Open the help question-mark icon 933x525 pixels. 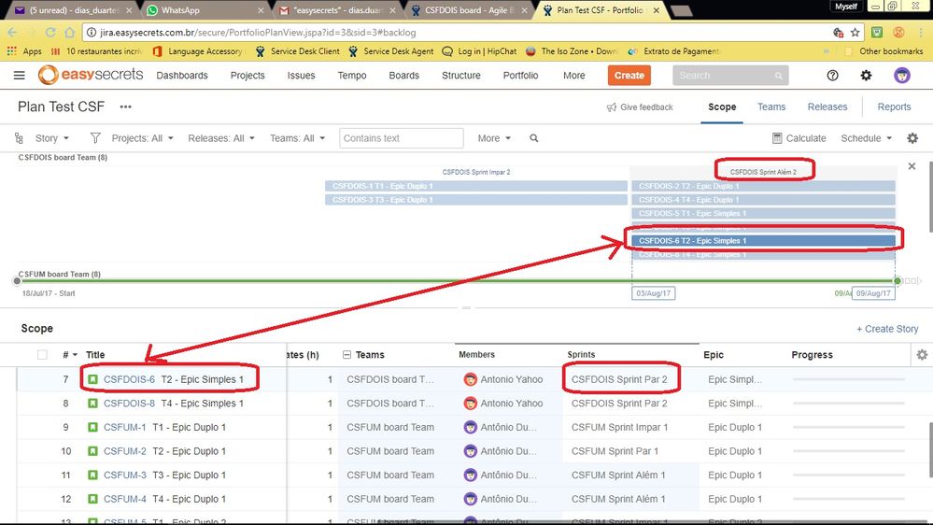832,75
